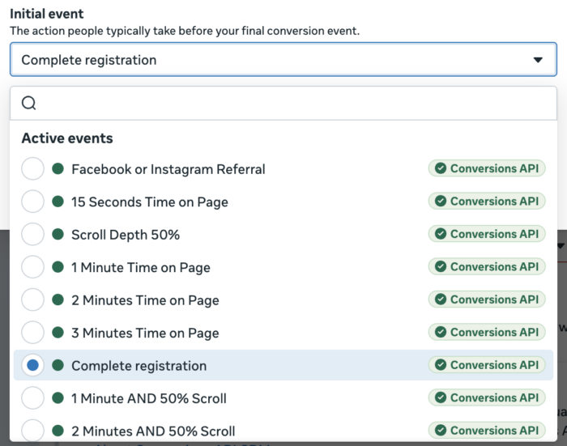Click the magnifying glass search icon

tap(28, 103)
